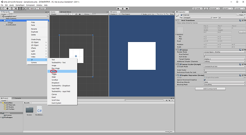Toggle scene effects image icon
The image size is (246, 135).
(80, 14)
